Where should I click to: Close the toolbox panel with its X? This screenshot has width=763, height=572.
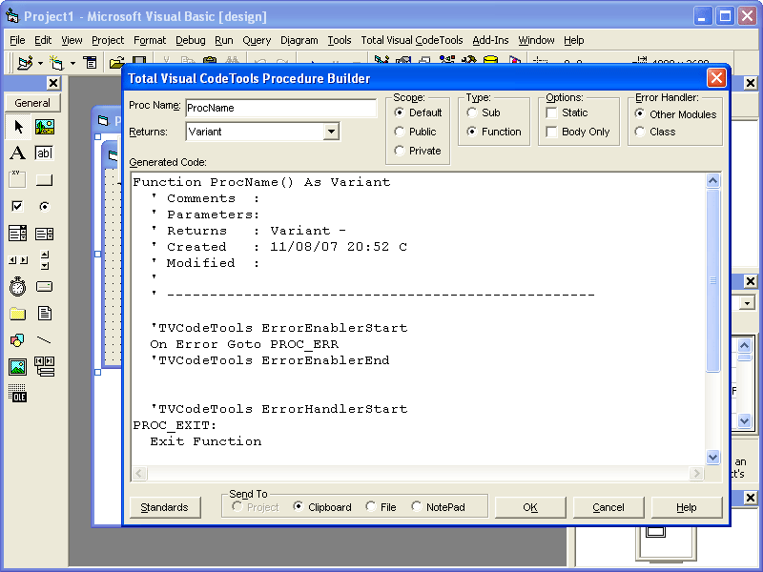pos(53,83)
